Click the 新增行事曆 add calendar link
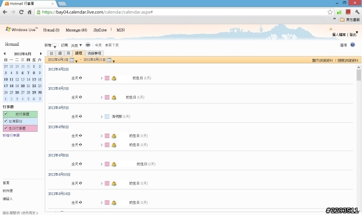362x215 pixels. click(11, 135)
